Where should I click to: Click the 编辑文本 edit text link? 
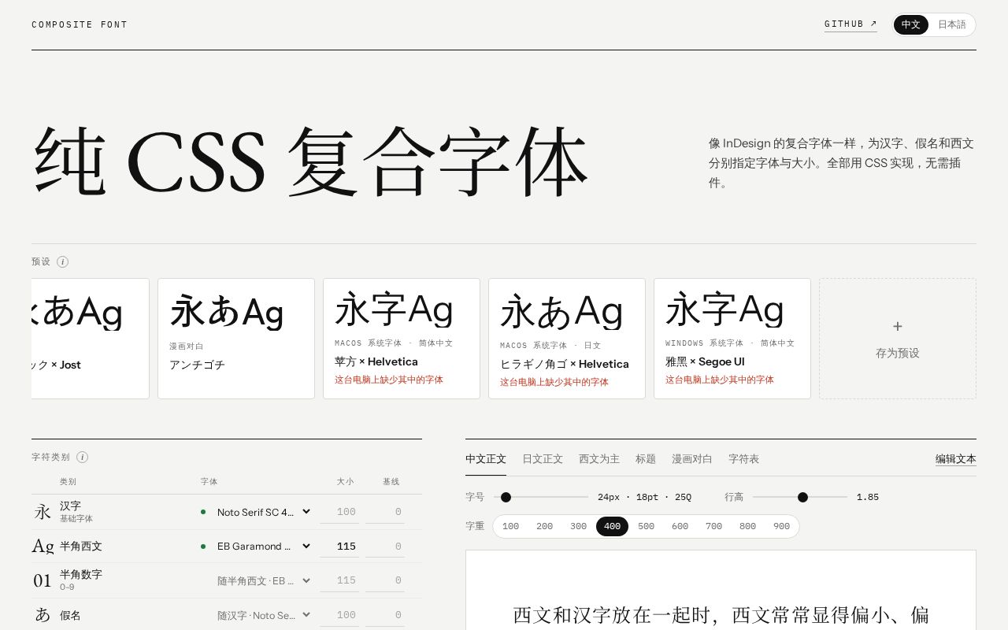(956, 459)
